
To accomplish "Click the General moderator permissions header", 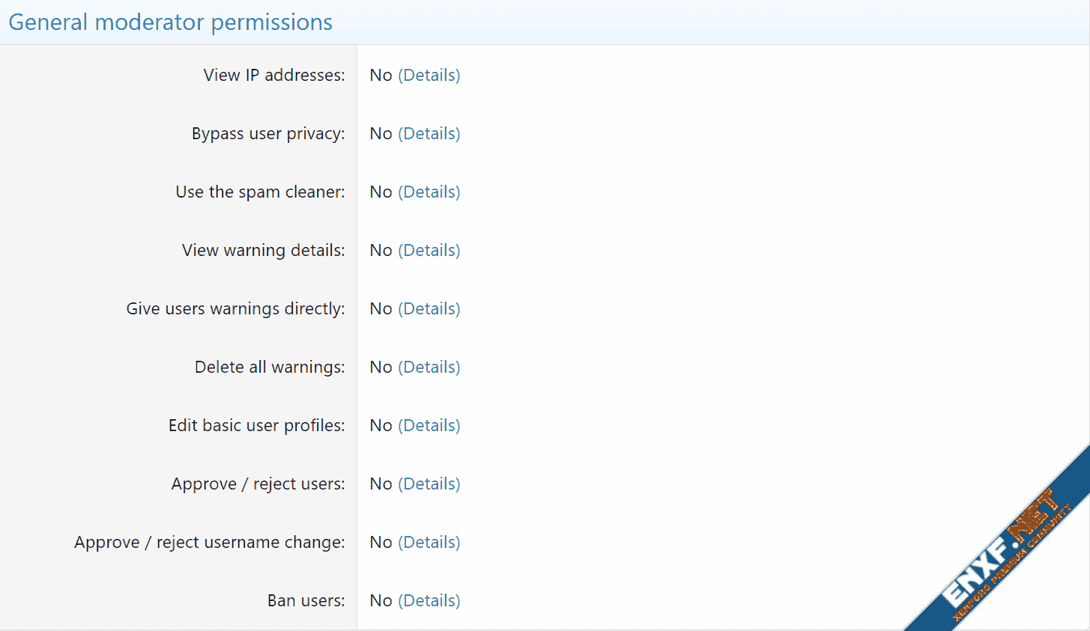I will pos(171,22).
